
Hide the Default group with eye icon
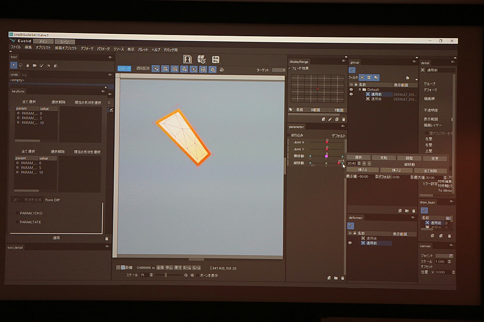pos(351,89)
